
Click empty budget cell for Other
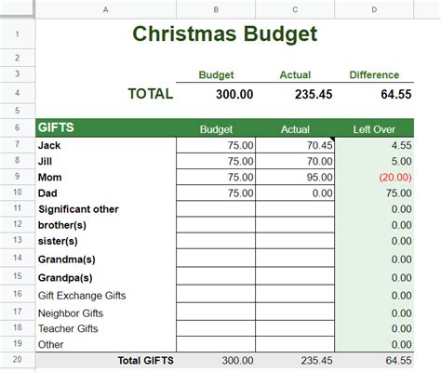tap(216, 344)
